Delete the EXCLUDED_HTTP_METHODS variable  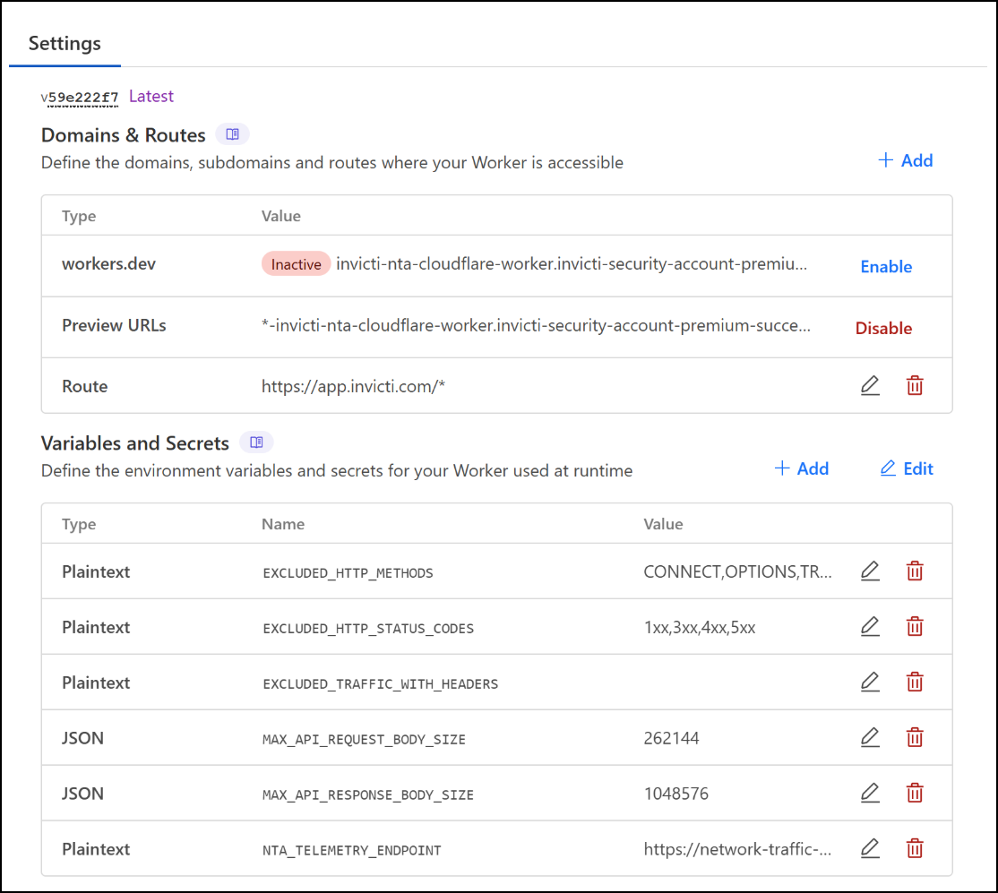click(915, 571)
